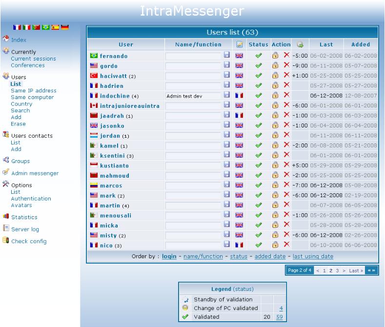The image size is (385, 327).
Task: Switch language to French flag
Action: click(x=17, y=27)
